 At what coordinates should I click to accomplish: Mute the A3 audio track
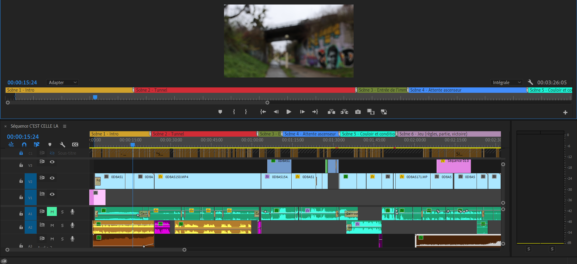(x=52, y=239)
